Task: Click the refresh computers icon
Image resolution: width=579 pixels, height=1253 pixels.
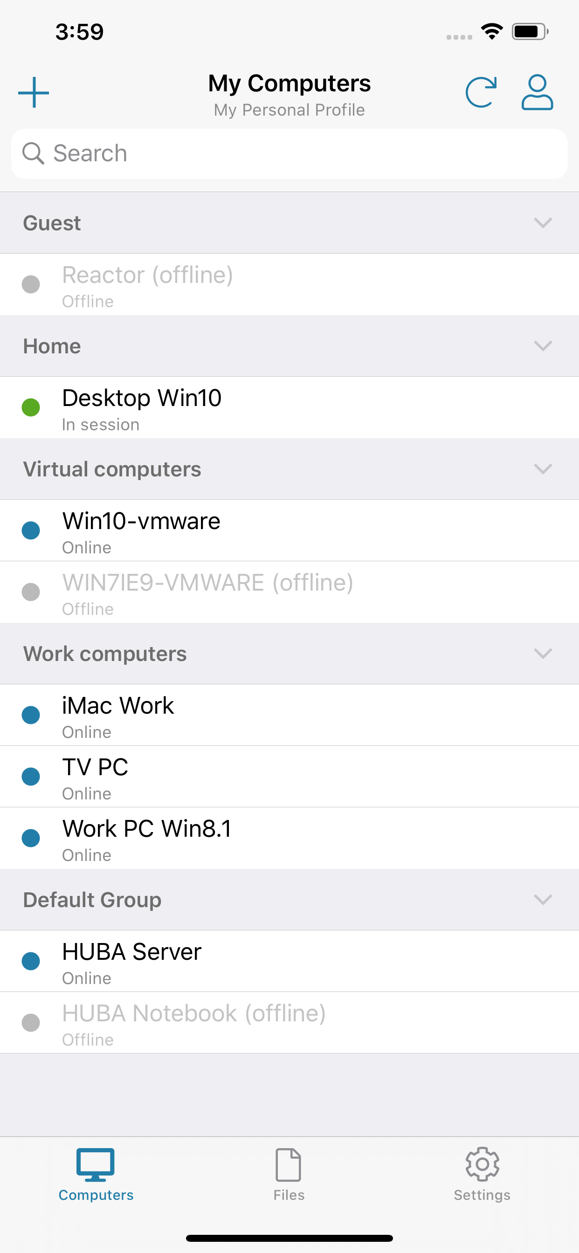Action: tap(481, 92)
